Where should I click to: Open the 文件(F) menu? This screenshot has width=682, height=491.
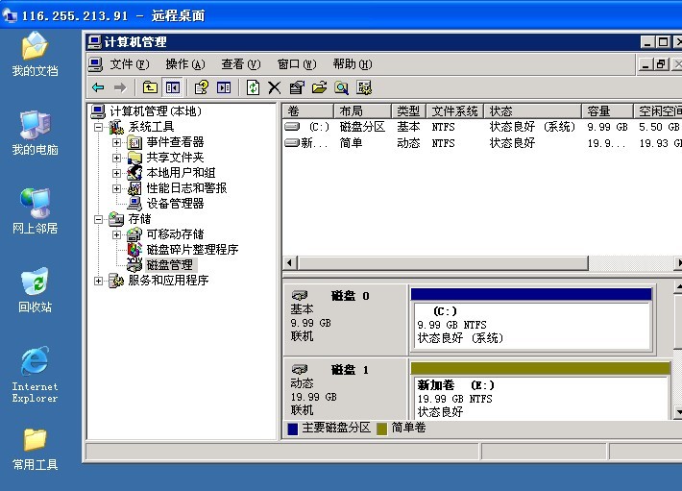click(129, 64)
